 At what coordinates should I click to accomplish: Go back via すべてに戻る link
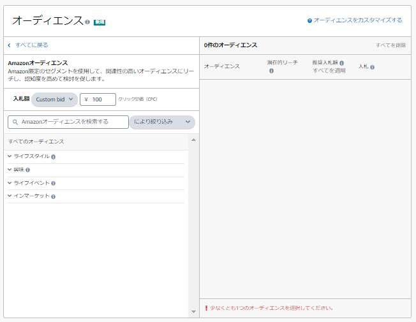tap(31, 45)
